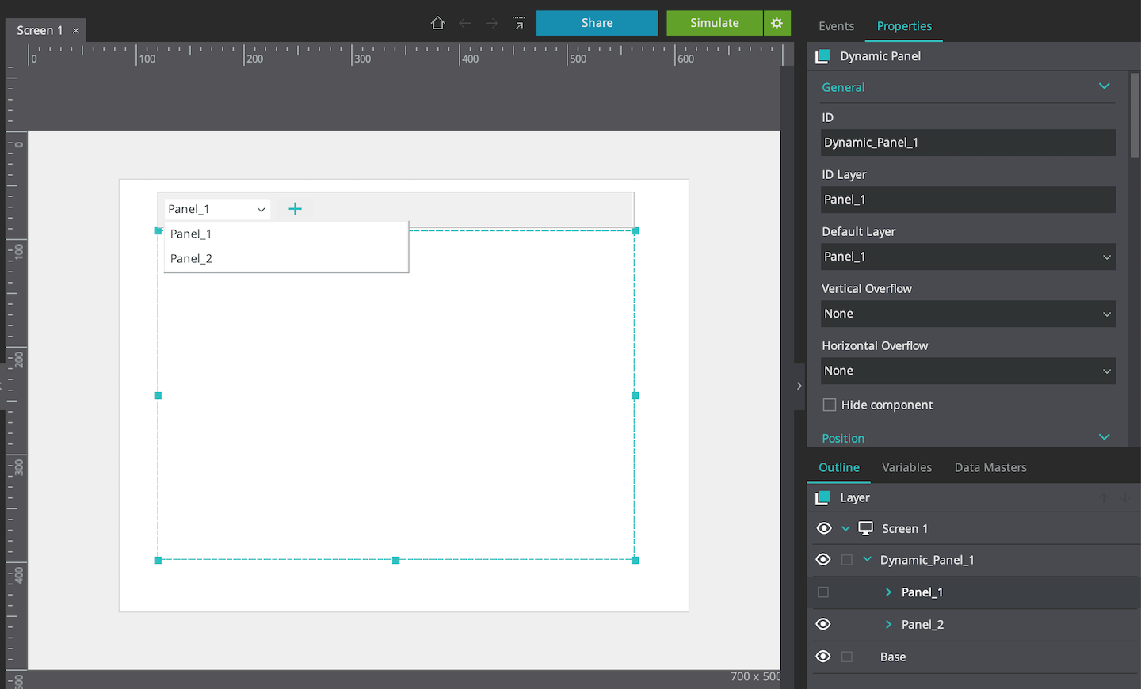Show Panel_1 by clicking its visibility spot
The width and height of the screenshot is (1141, 689).
point(822,592)
